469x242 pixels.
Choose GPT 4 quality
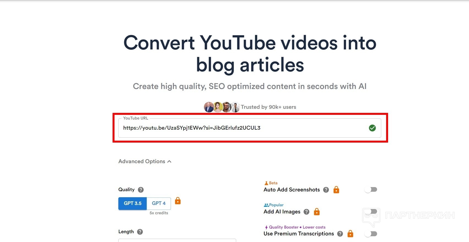click(159, 204)
